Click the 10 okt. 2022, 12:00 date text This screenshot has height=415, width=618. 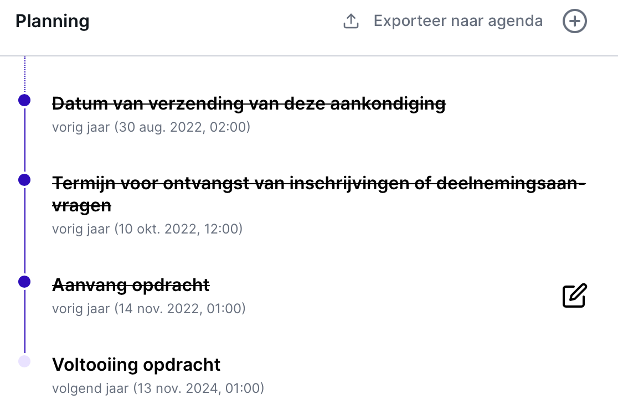[x=178, y=229]
